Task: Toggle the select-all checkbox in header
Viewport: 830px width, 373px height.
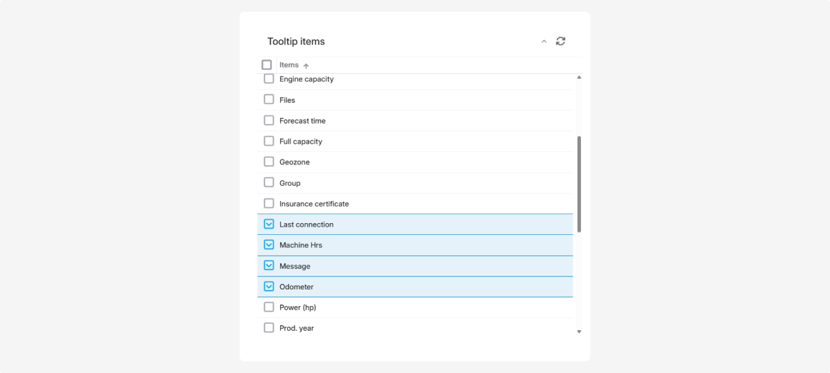Action: click(267, 65)
